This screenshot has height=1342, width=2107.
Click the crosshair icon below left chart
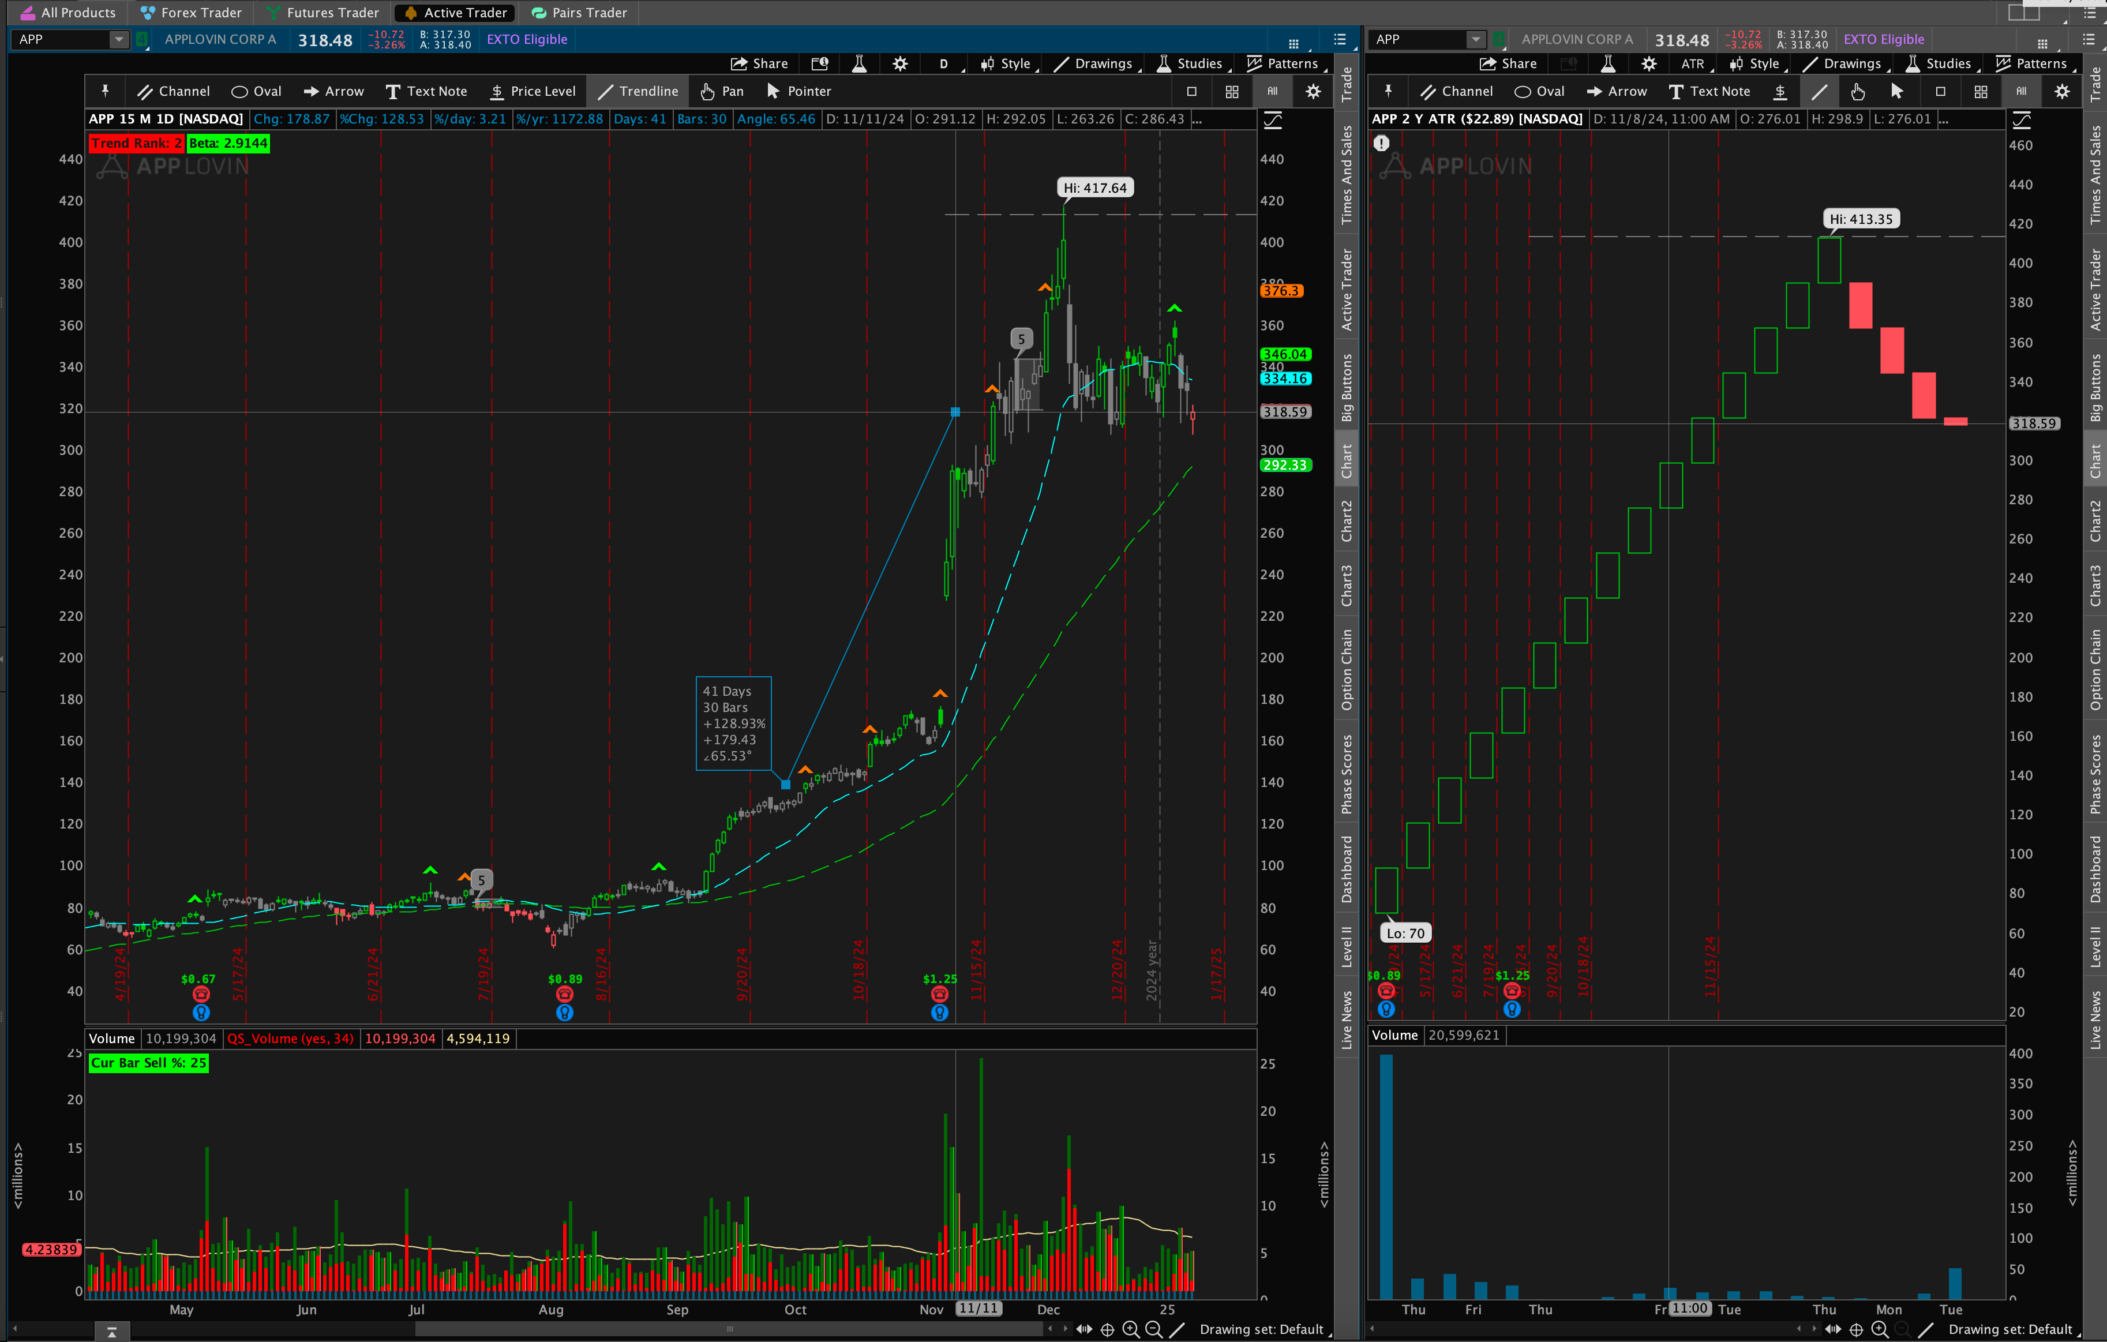(1107, 1329)
